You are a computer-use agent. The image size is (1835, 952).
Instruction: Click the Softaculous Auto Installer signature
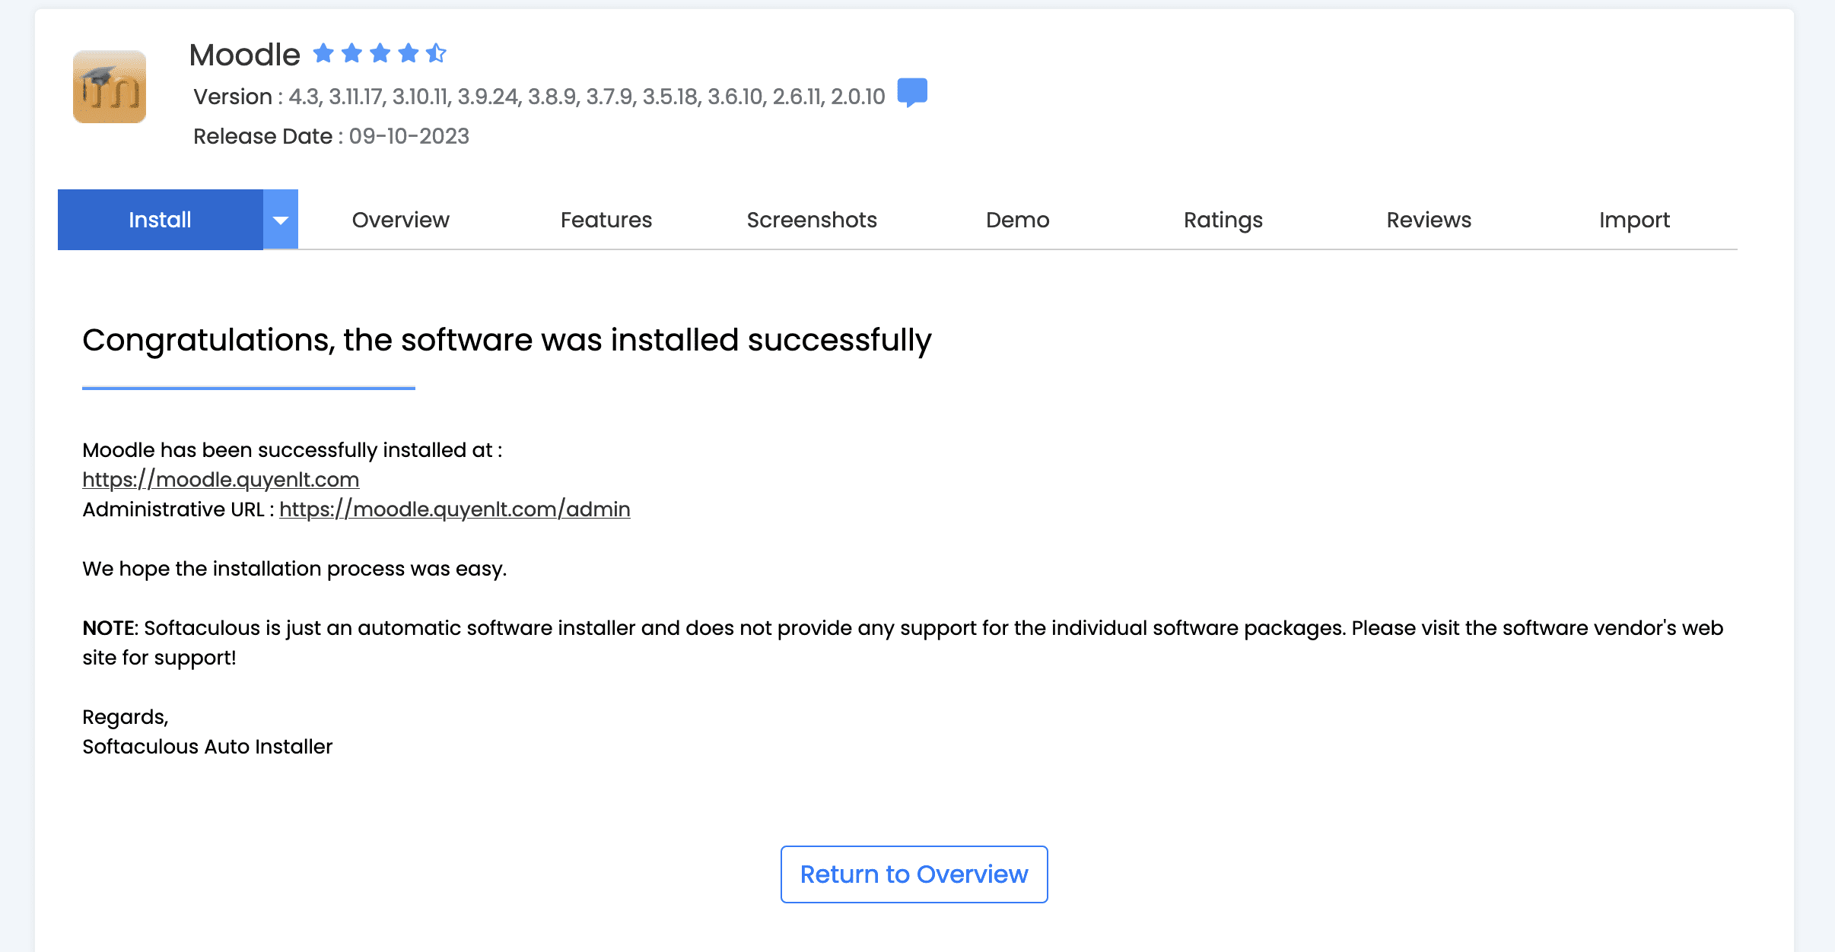208,747
